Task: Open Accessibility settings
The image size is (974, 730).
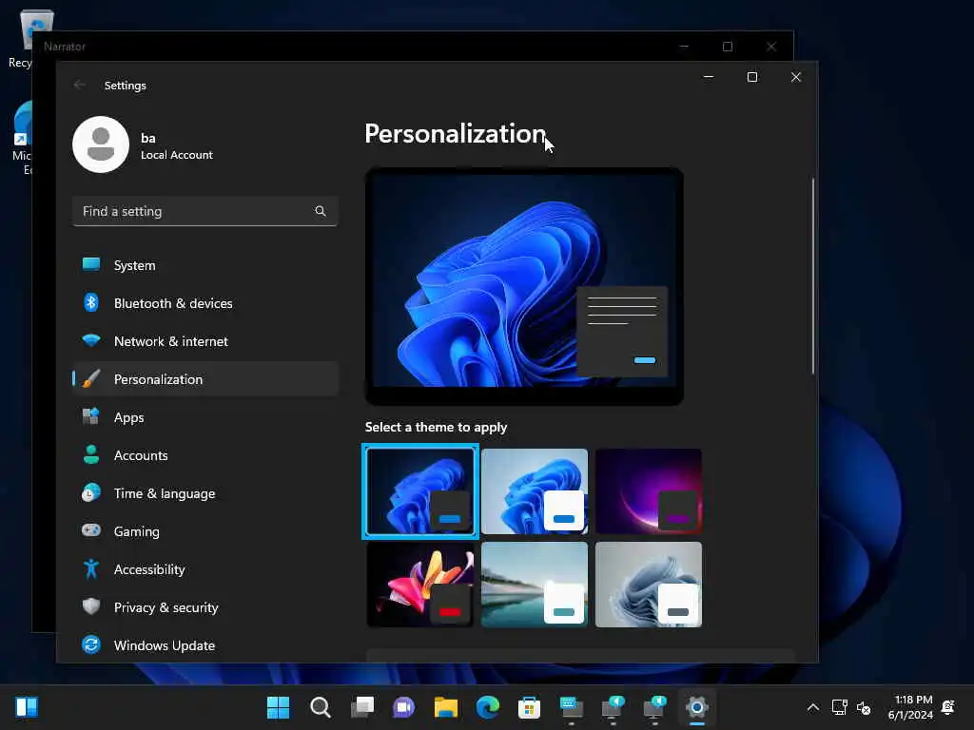Action: tap(205, 569)
